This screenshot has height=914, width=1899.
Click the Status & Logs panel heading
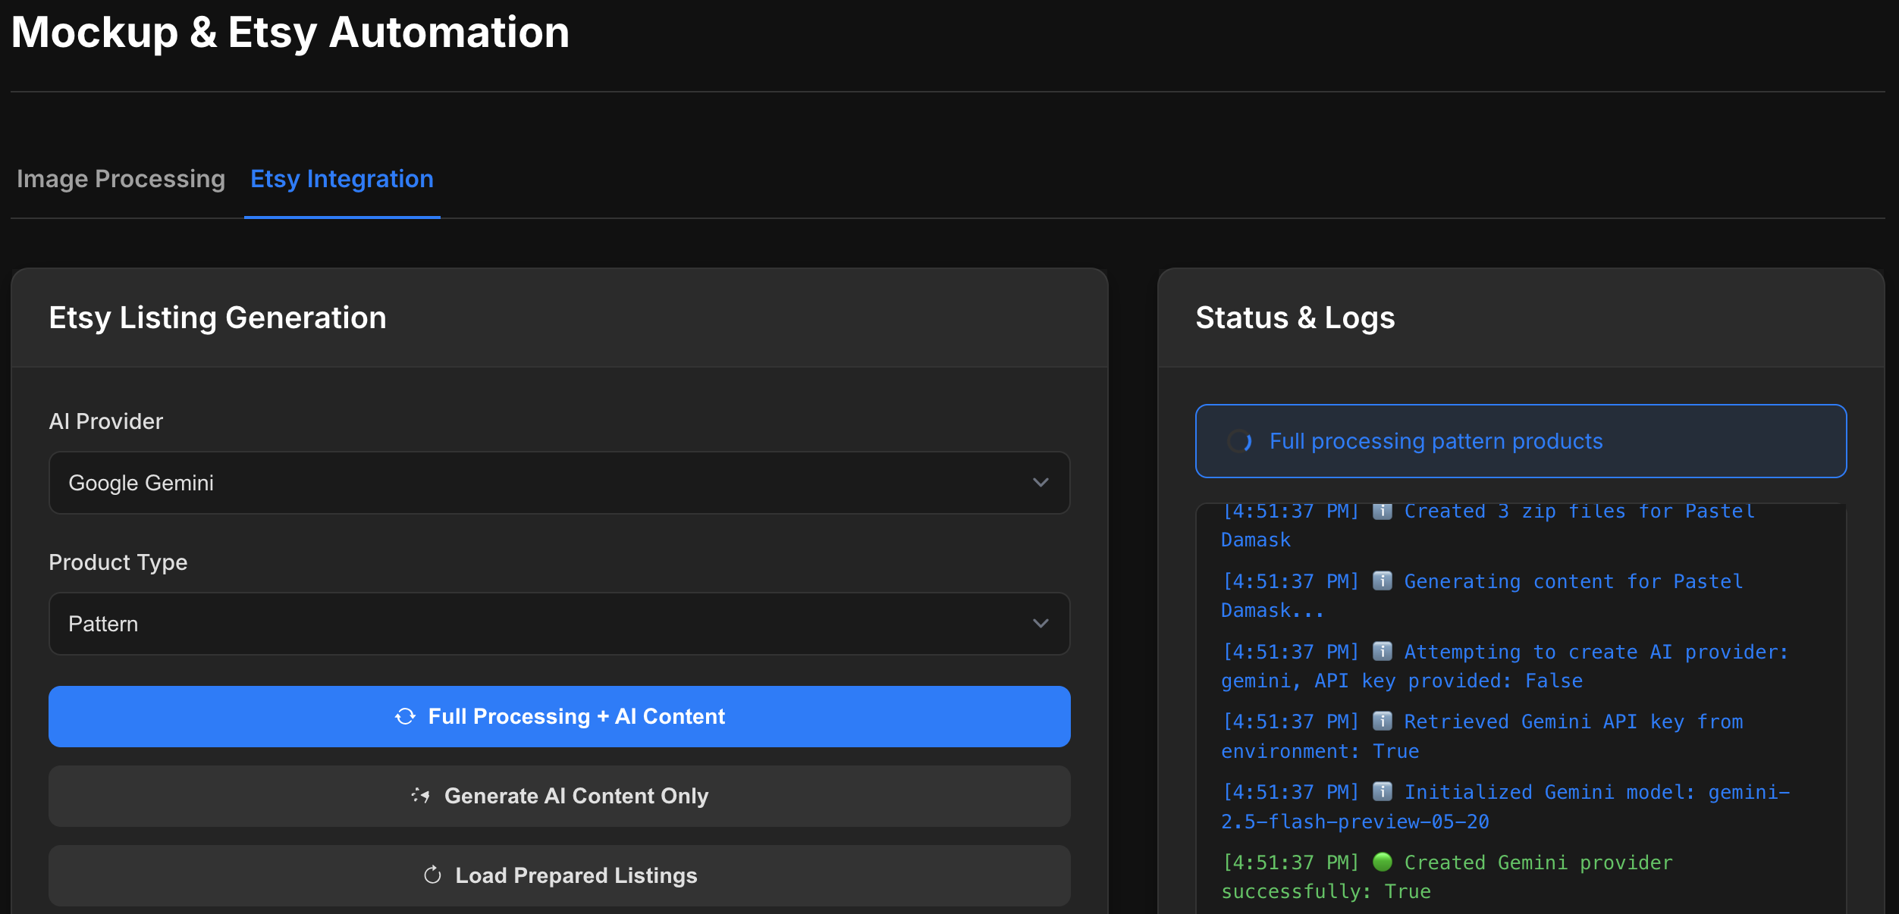pos(1295,318)
